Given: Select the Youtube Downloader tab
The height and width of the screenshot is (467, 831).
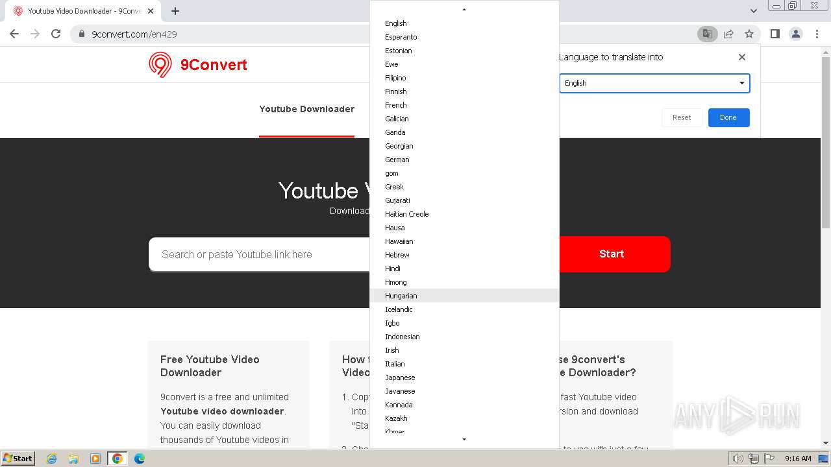Looking at the screenshot, I should tap(306, 109).
